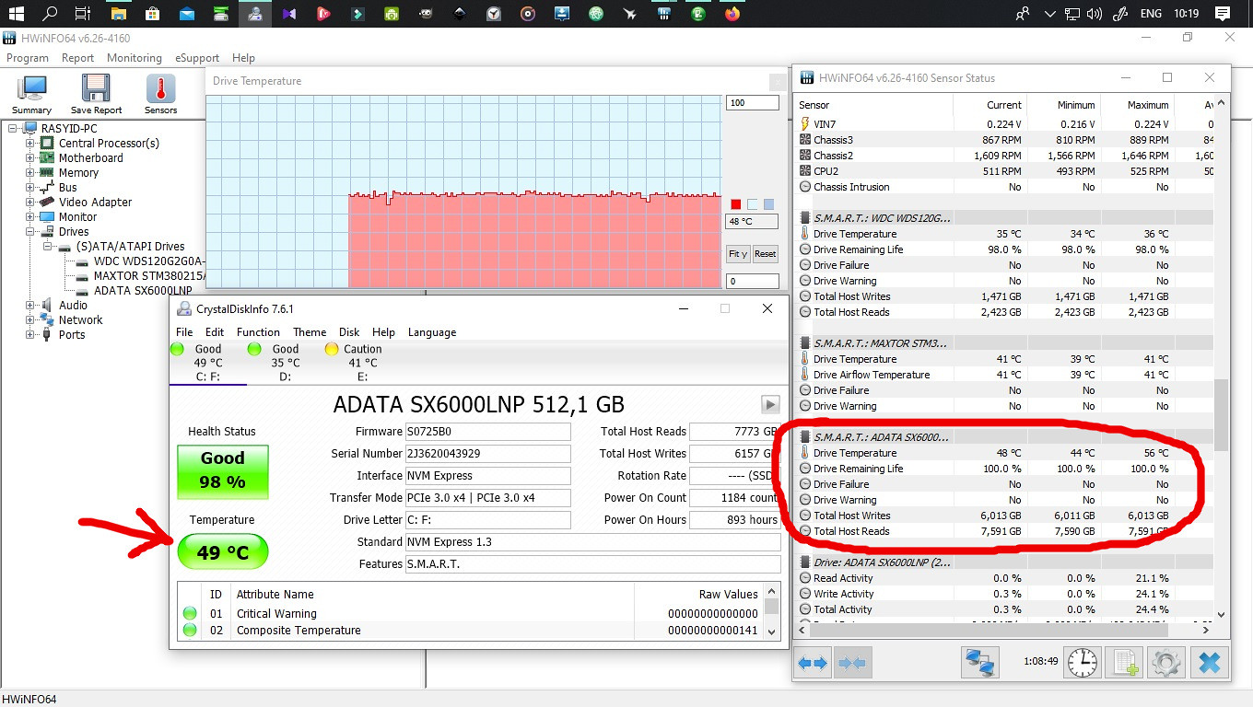Expand the Audio tree node
The height and width of the screenshot is (707, 1253).
(30, 306)
